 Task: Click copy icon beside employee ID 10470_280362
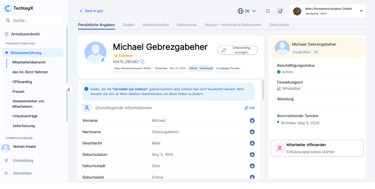pos(142,62)
